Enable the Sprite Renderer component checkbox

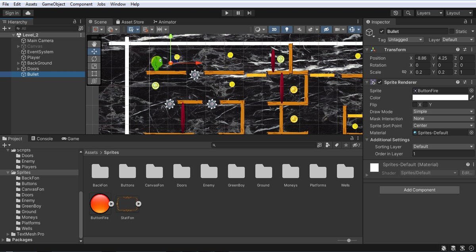click(x=380, y=82)
